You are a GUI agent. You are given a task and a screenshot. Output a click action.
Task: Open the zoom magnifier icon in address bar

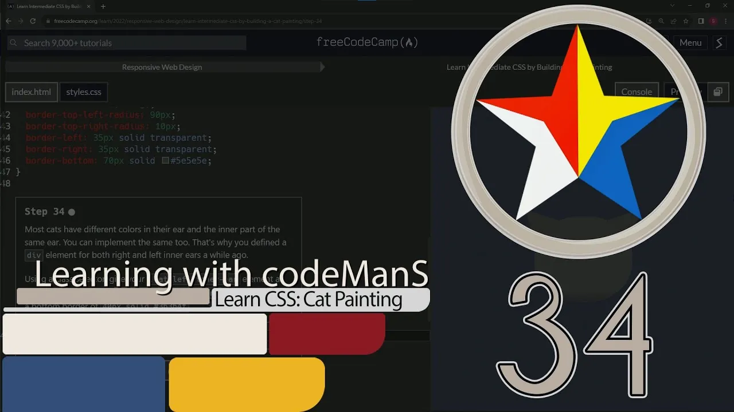tap(661, 21)
